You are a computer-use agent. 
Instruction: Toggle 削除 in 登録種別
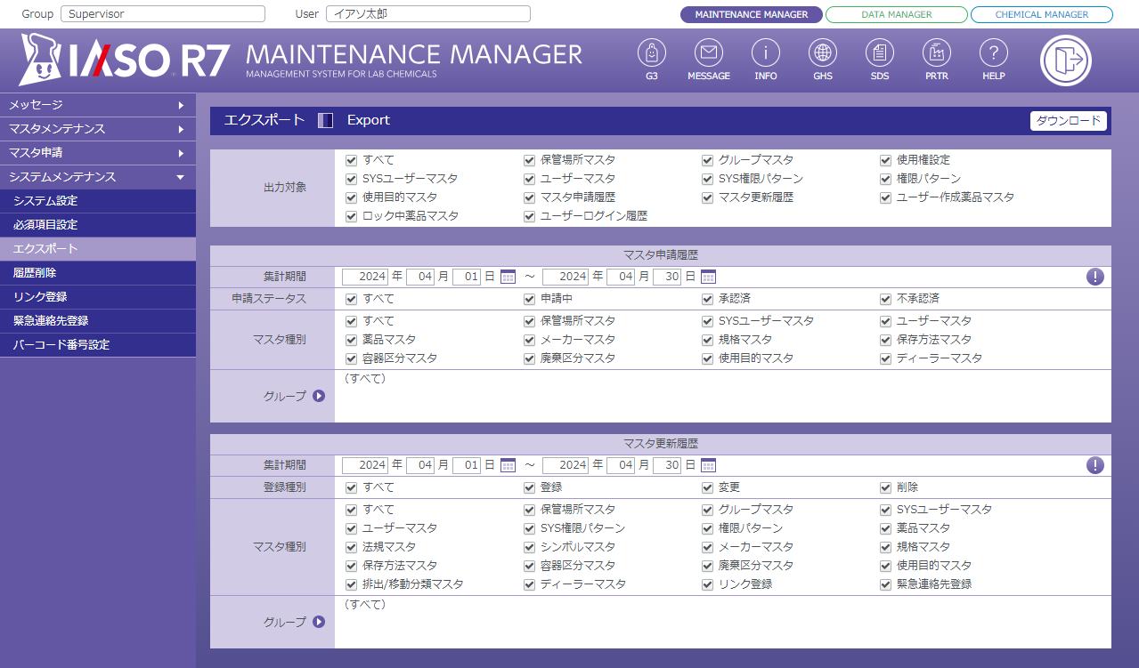point(885,487)
